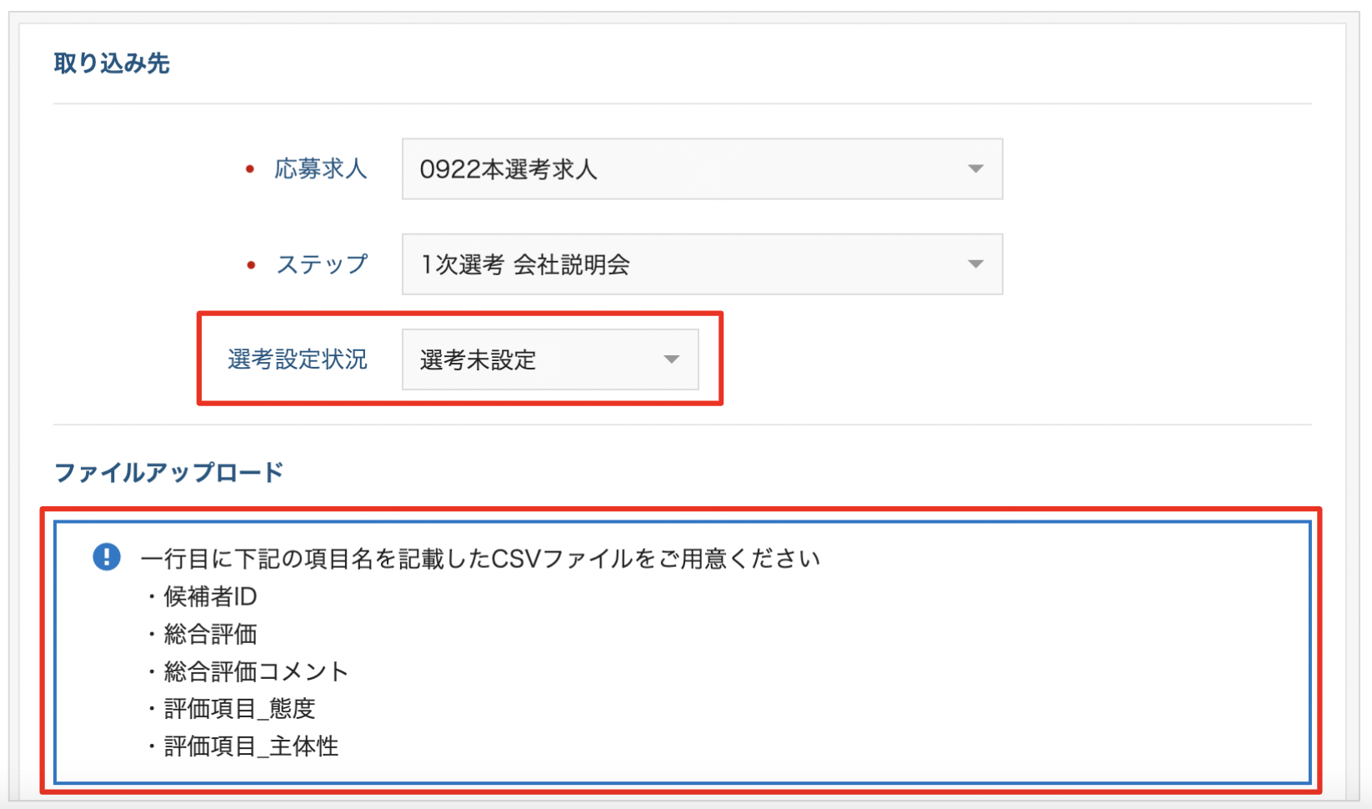The image size is (1372, 809).
Task: Click the 応募求人 field label
Action: 321,169
